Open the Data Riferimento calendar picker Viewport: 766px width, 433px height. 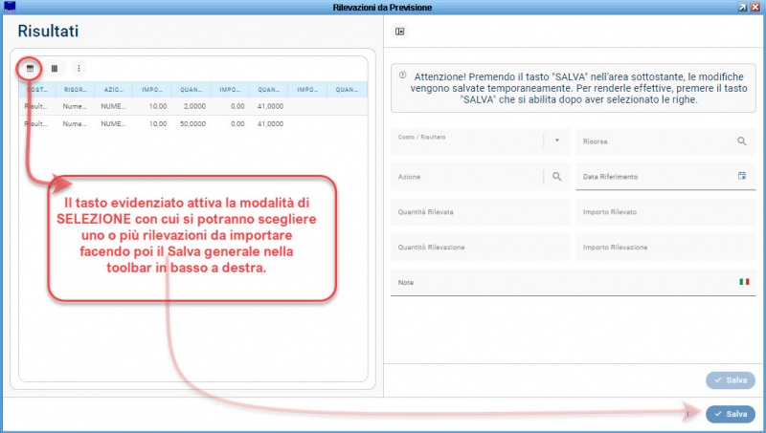click(x=741, y=176)
